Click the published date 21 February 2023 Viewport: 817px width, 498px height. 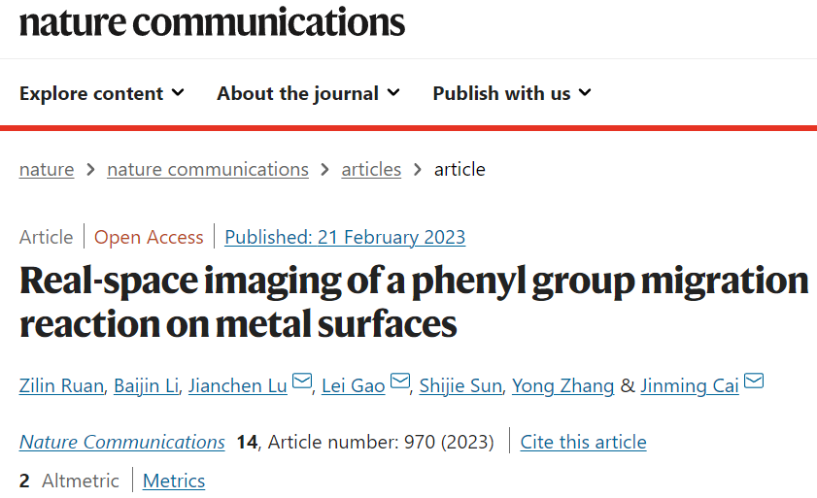tap(345, 237)
